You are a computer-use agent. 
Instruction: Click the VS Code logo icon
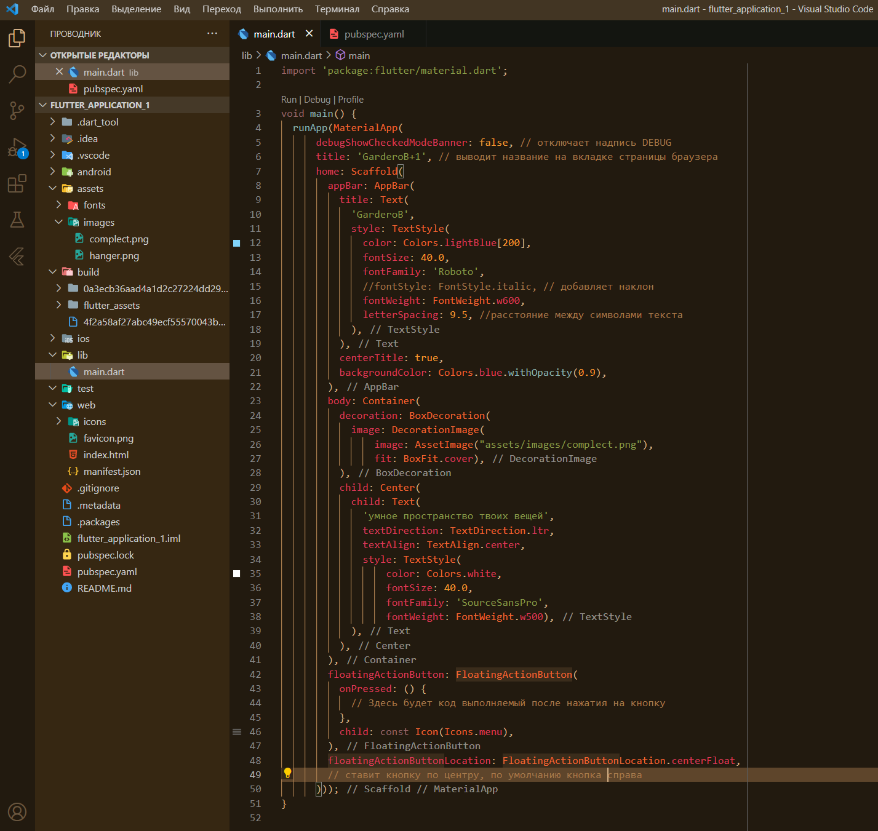[12, 9]
